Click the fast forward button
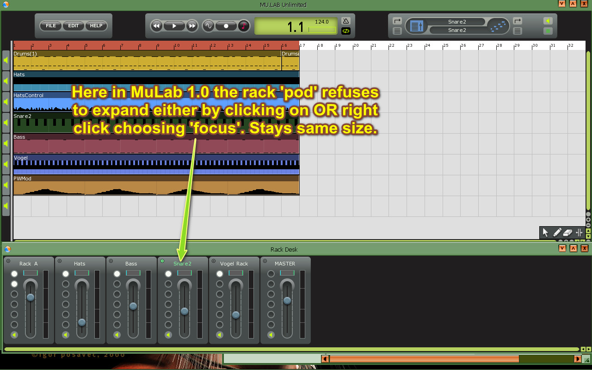The width and height of the screenshot is (592, 370). coord(192,26)
